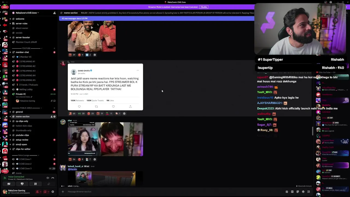Viewport: 350px width, 197px height.
Task: Open the GAND CHATU tweet image
Action: coord(105,87)
